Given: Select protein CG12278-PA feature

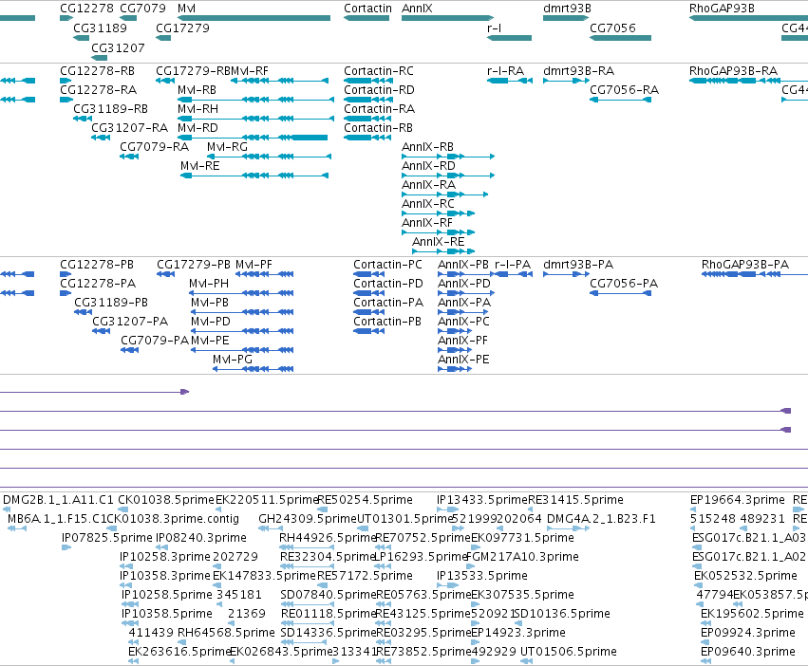Looking at the screenshot, I should (66, 293).
